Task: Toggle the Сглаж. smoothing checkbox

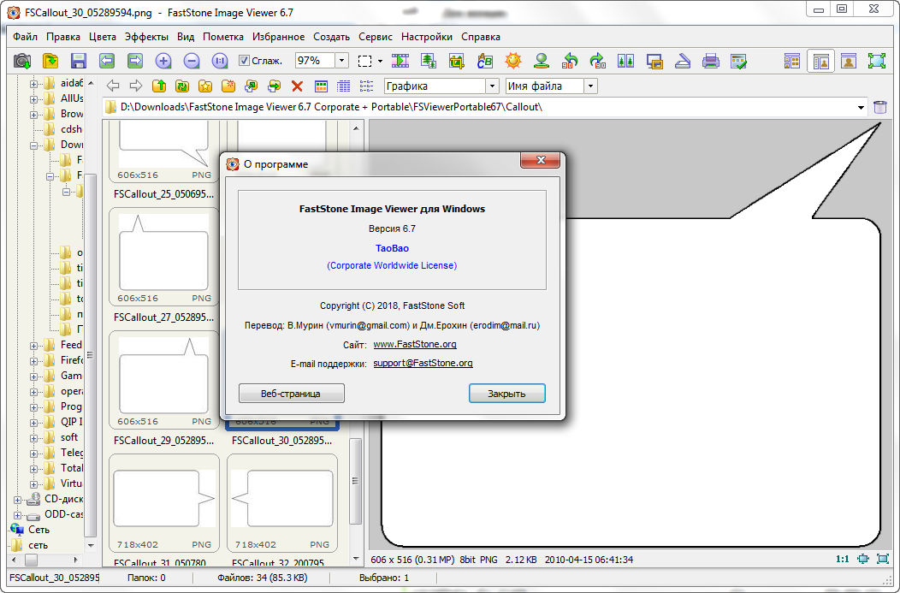Action: pos(244,61)
